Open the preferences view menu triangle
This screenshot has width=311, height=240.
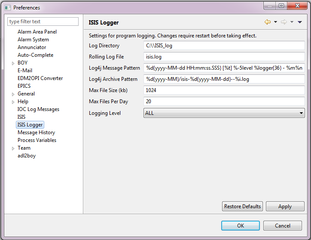pyautogui.click(x=300, y=22)
